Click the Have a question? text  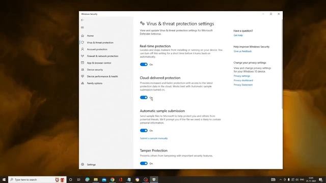pyautogui.click(x=243, y=30)
